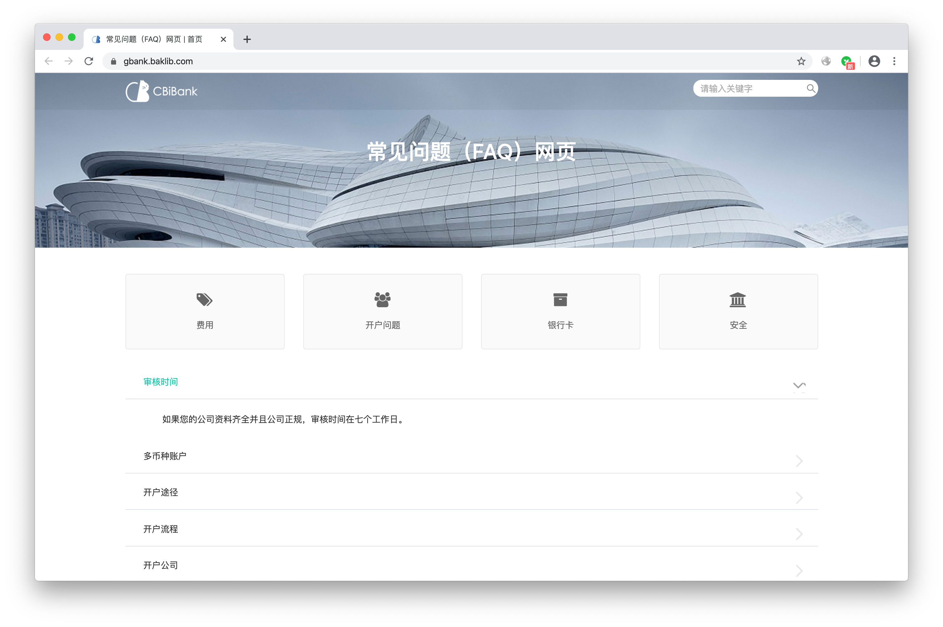943x627 pixels.
Task: Open the 费用 category card
Action: [x=205, y=312]
